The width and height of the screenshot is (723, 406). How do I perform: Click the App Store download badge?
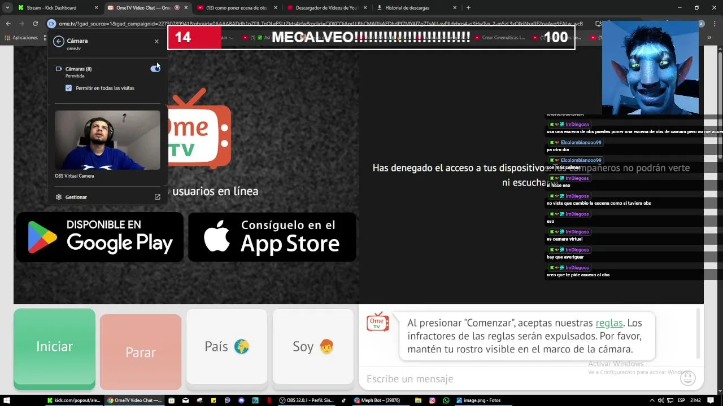pyautogui.click(x=272, y=237)
